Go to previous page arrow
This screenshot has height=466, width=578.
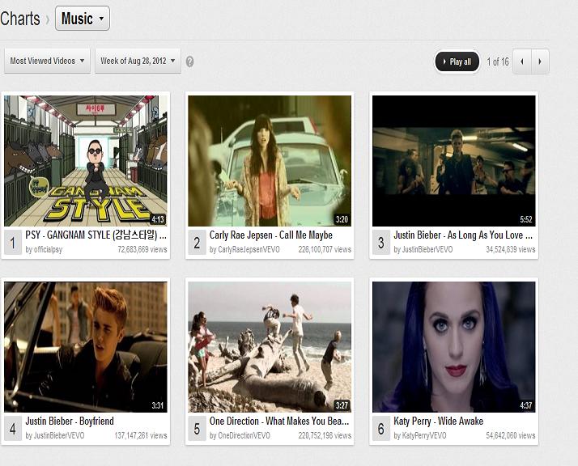523,61
